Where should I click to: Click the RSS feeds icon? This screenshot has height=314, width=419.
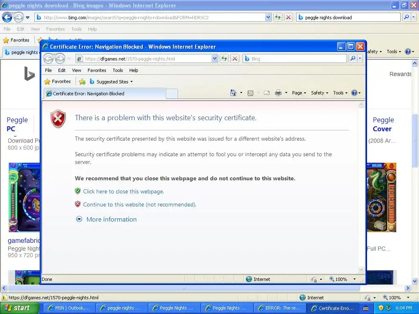250,93
